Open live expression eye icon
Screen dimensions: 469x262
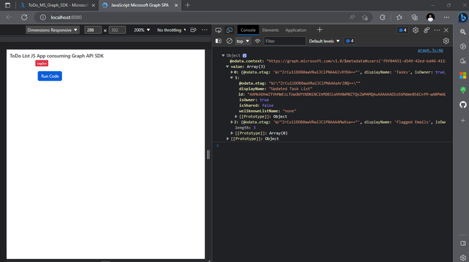click(257, 41)
